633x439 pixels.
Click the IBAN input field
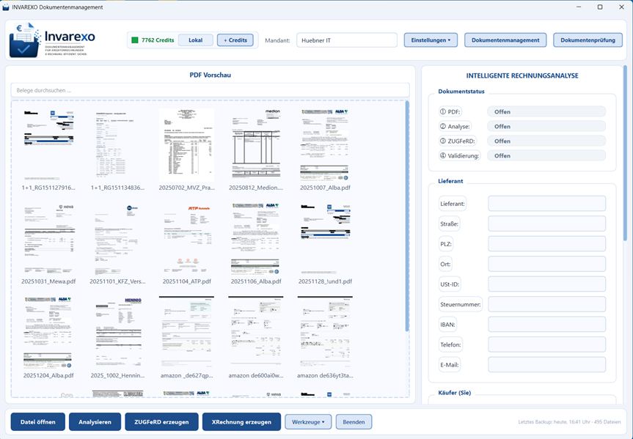pos(546,324)
